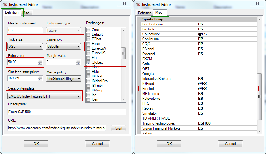Close the right Instrument Editor window
This screenshot has width=266, height=154.
257,3
